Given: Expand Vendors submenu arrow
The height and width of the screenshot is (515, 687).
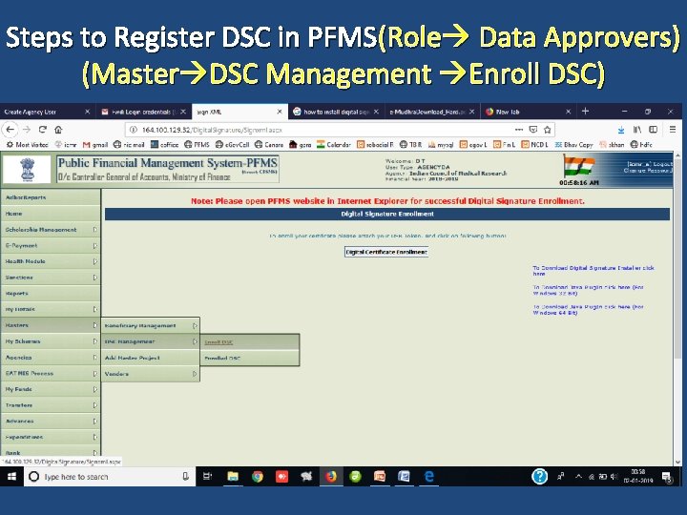Looking at the screenshot, I should [195, 374].
